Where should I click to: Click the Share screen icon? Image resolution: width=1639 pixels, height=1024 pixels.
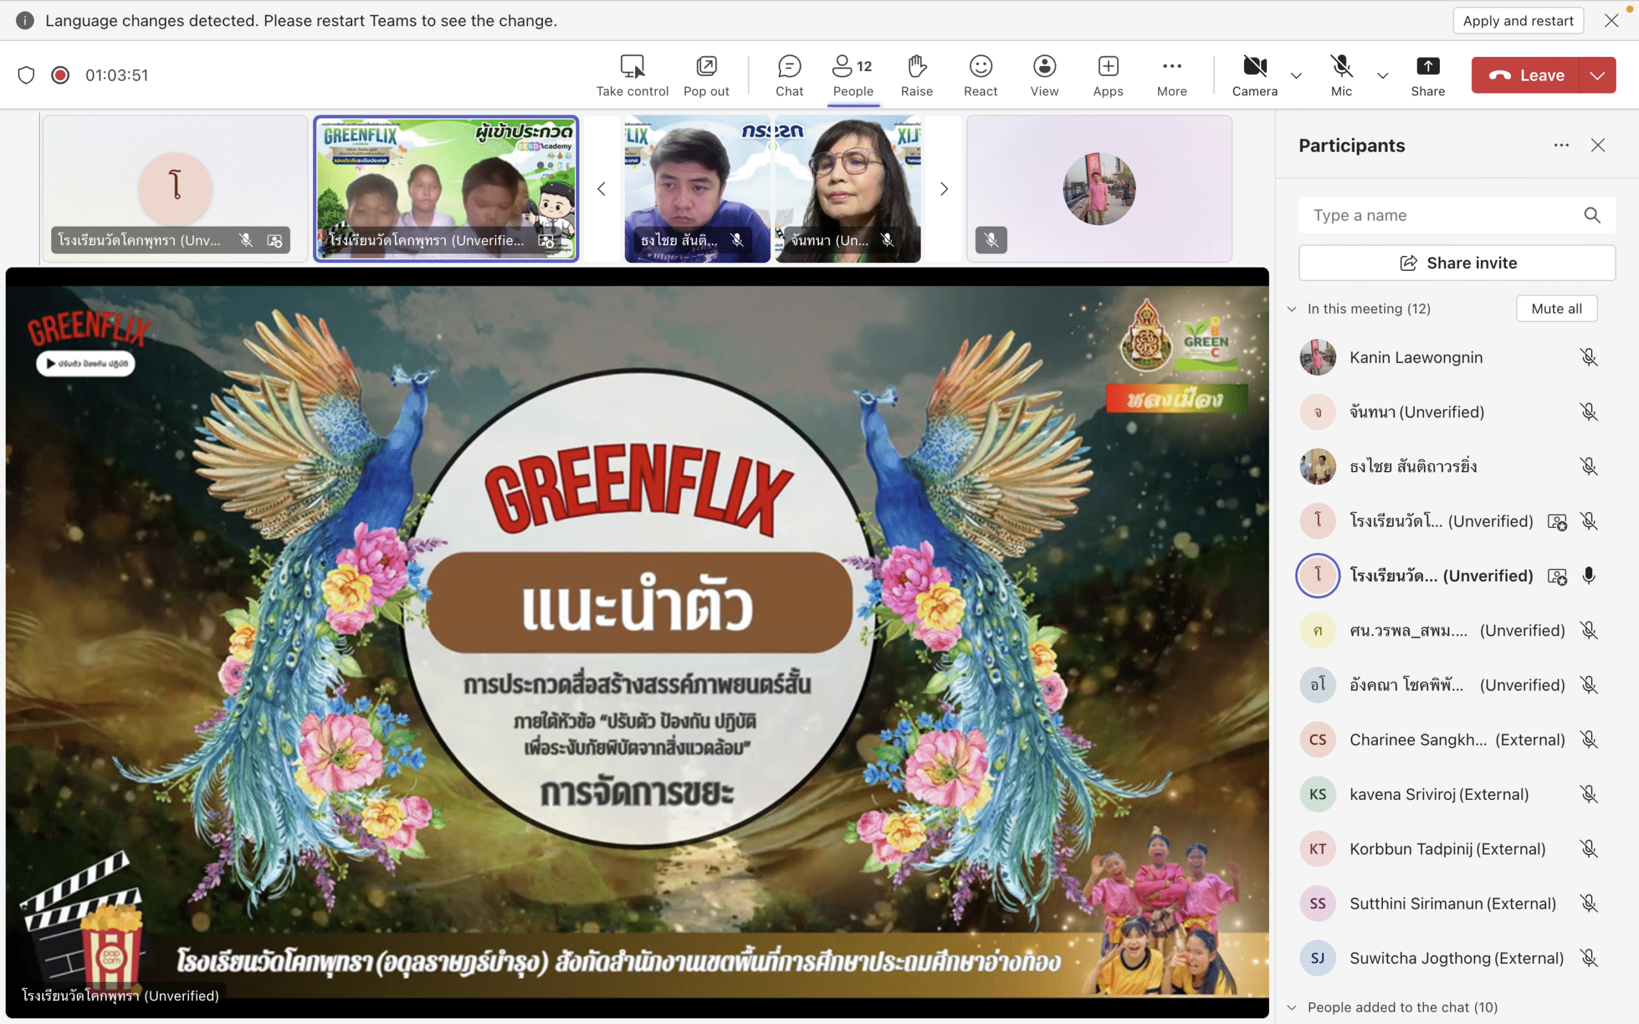[x=1428, y=75]
